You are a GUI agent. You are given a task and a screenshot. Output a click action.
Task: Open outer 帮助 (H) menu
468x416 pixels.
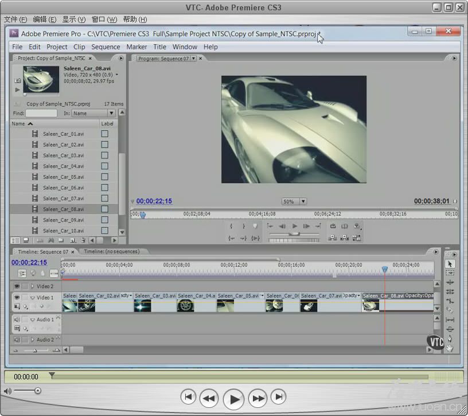click(x=135, y=20)
